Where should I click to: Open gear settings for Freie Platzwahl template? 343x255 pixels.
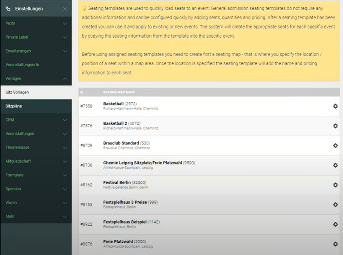335,244
